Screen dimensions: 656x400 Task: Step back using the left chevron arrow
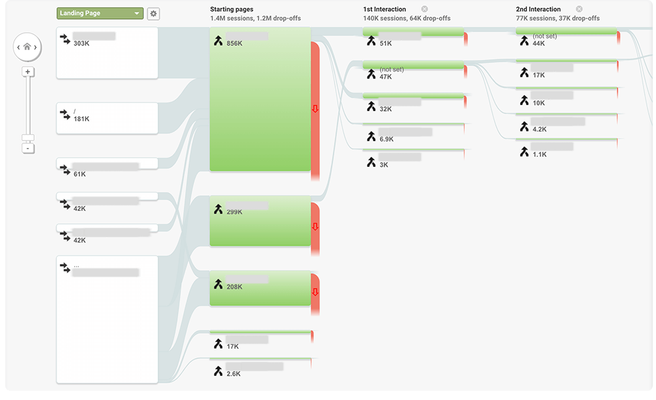pos(17,47)
